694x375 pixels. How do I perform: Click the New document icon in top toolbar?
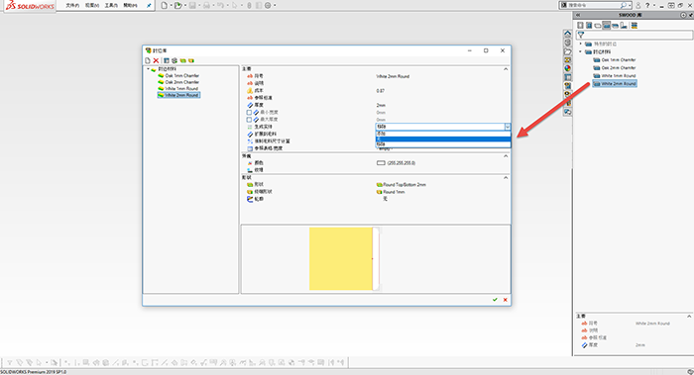165,5
